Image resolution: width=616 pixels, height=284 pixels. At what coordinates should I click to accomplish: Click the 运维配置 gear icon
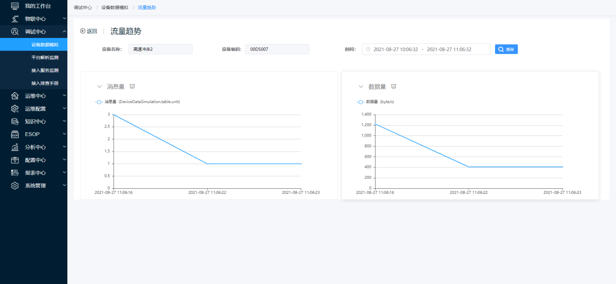pos(15,109)
